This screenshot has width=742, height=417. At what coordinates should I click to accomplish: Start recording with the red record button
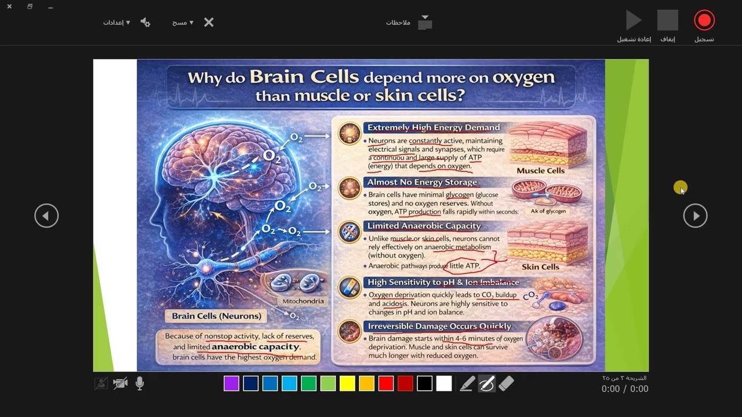(704, 20)
